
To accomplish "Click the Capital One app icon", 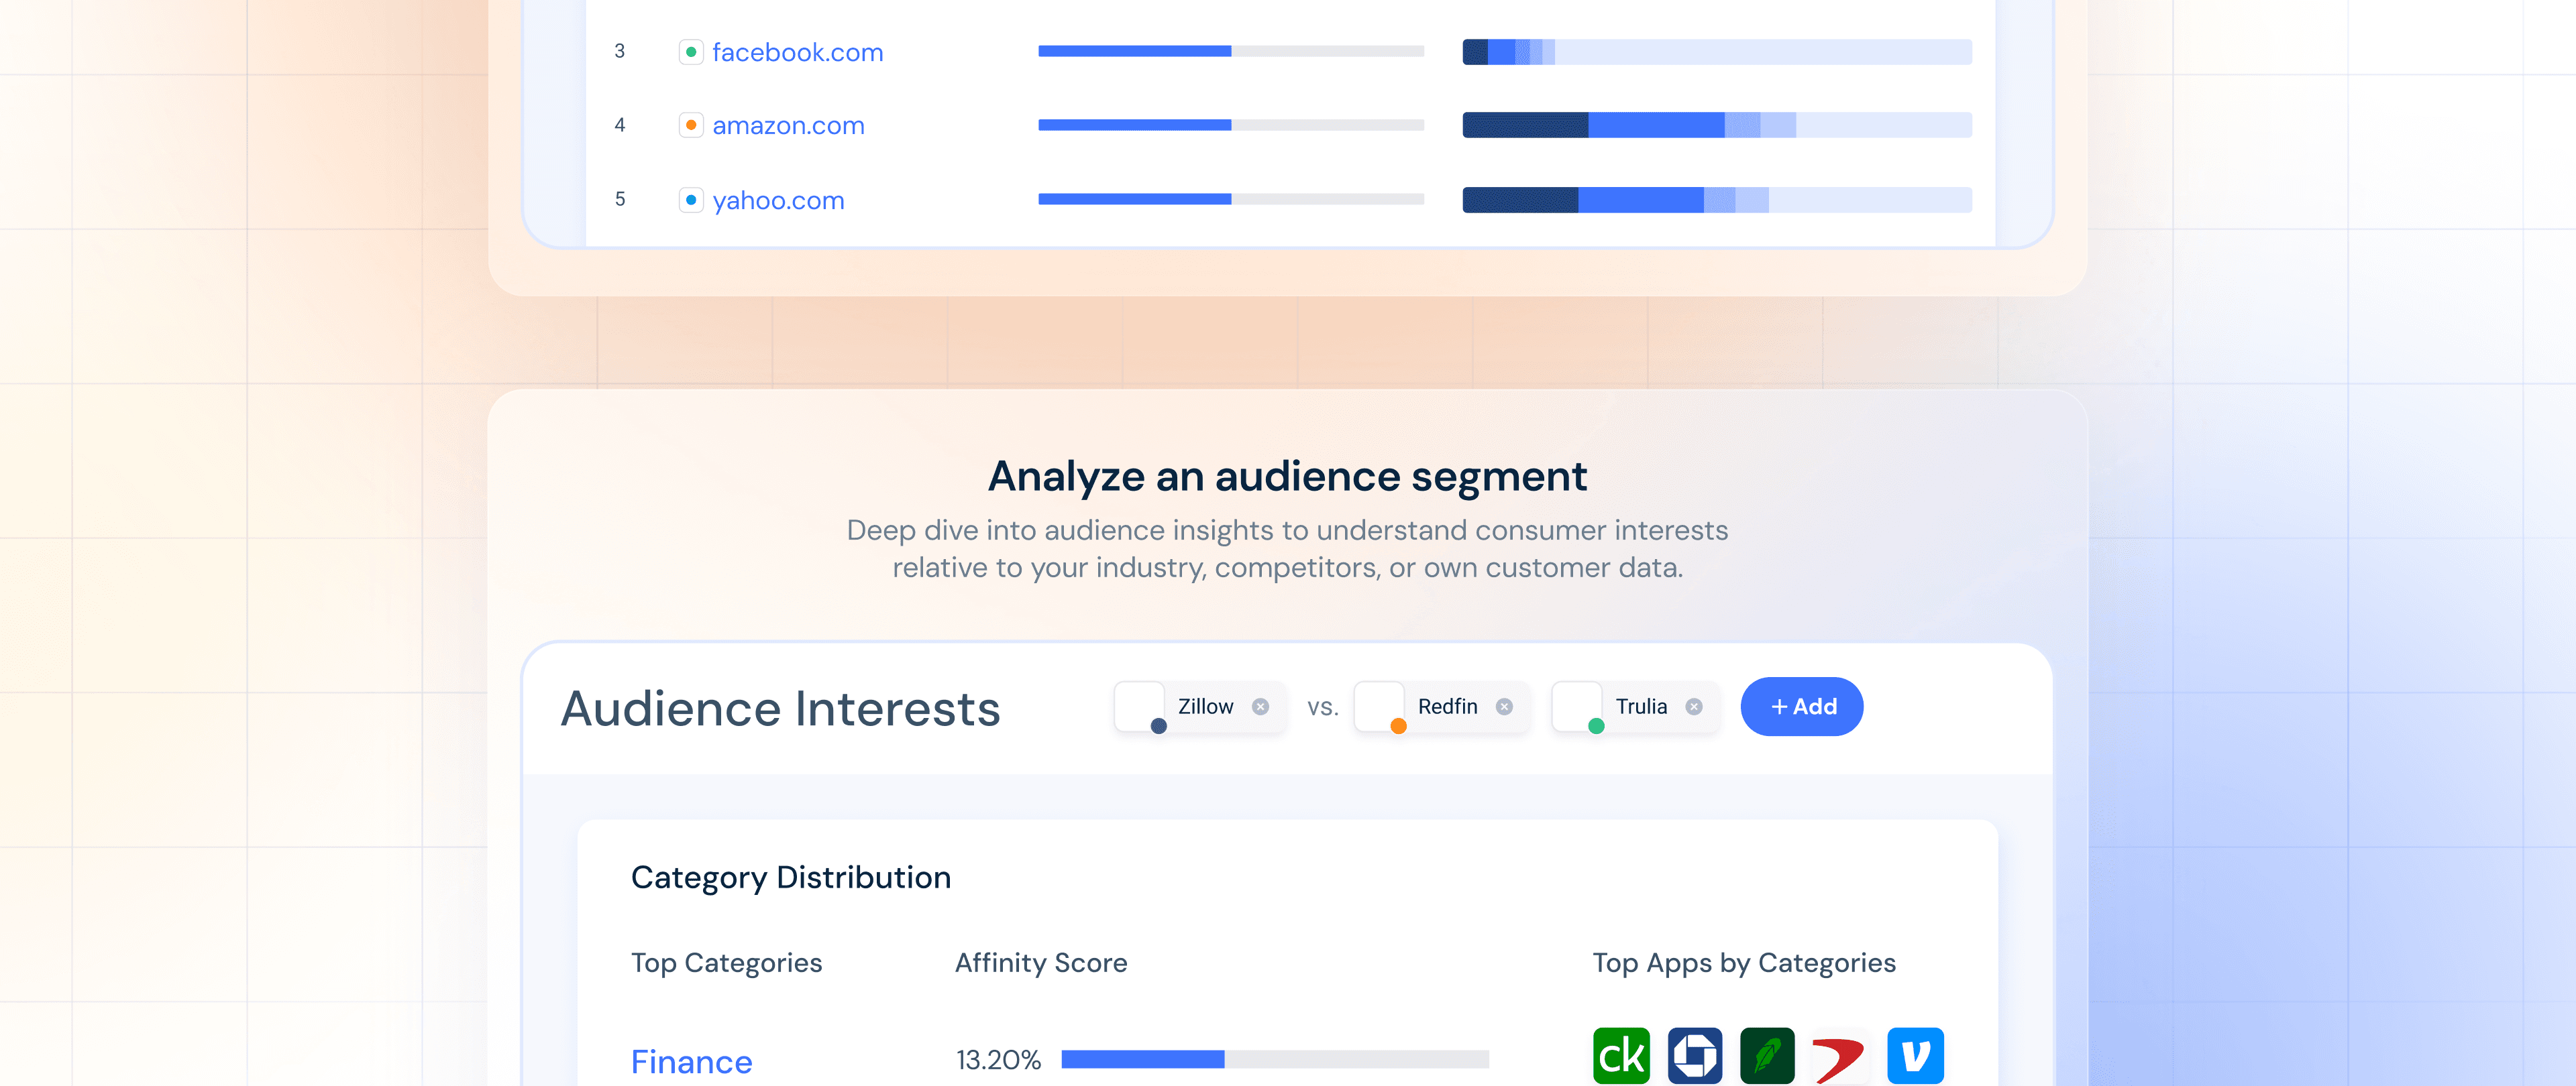I will tap(1840, 1055).
